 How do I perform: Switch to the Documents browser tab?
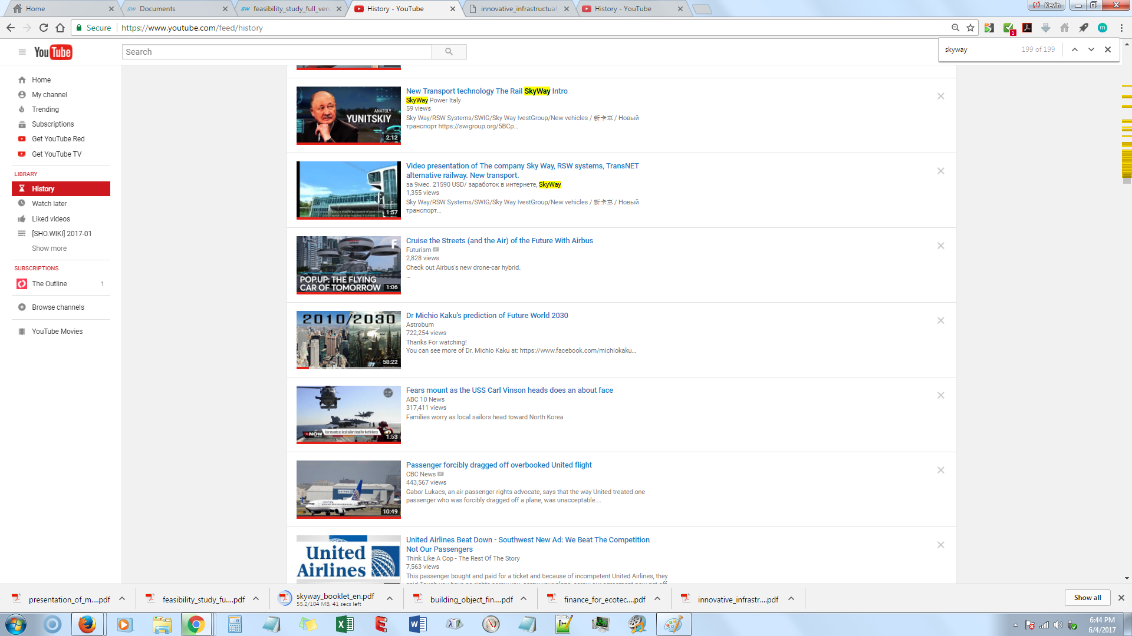pos(177,9)
